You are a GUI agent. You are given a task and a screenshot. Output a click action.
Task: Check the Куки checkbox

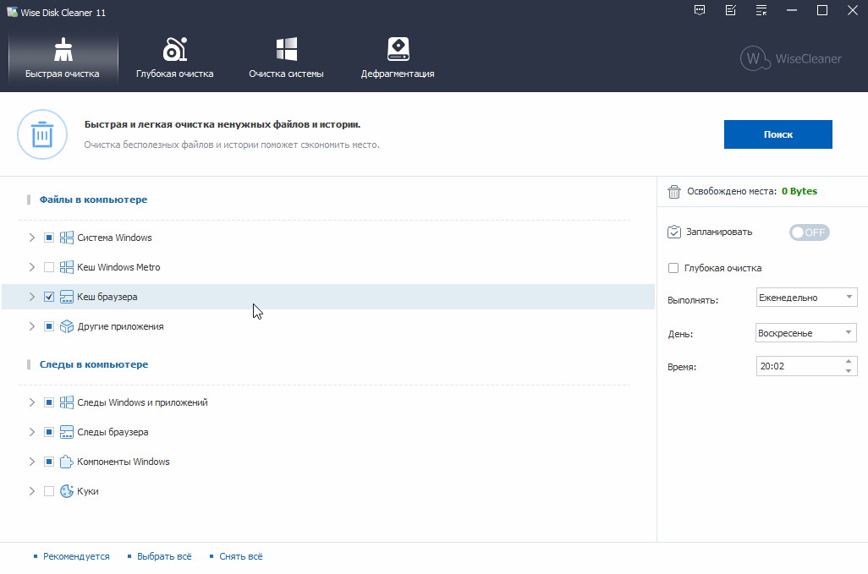(49, 491)
